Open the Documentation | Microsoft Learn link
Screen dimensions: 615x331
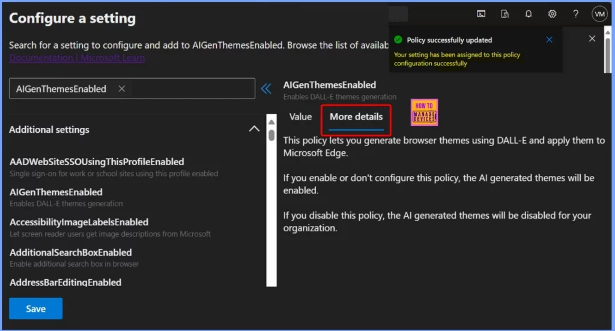(x=77, y=58)
